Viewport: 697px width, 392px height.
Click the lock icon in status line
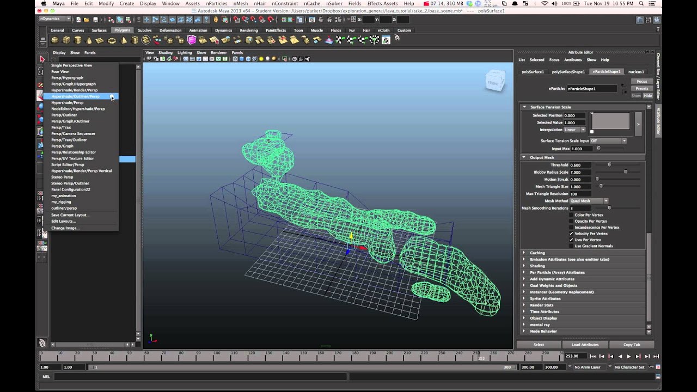216,20
